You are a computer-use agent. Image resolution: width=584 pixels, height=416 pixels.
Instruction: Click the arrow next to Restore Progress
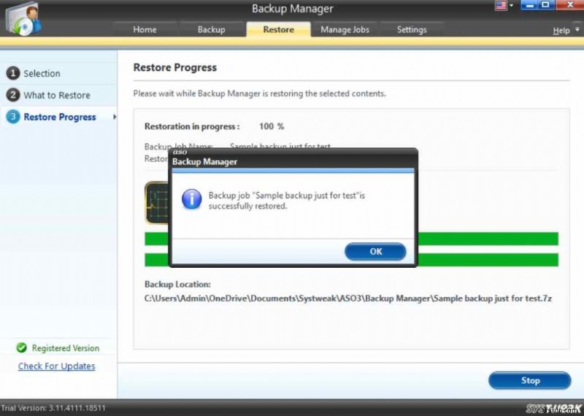coord(115,117)
